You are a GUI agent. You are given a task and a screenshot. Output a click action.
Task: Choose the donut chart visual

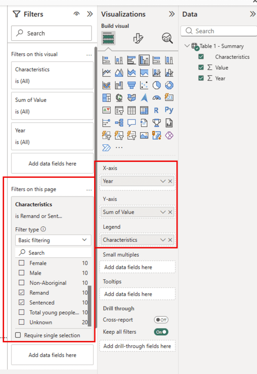[169, 85]
